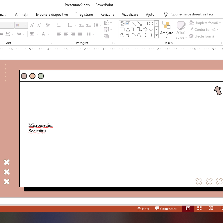The width and height of the screenshot is (223, 223).
Task: Click the Micromediul Societății text on slide
Action: point(40,128)
